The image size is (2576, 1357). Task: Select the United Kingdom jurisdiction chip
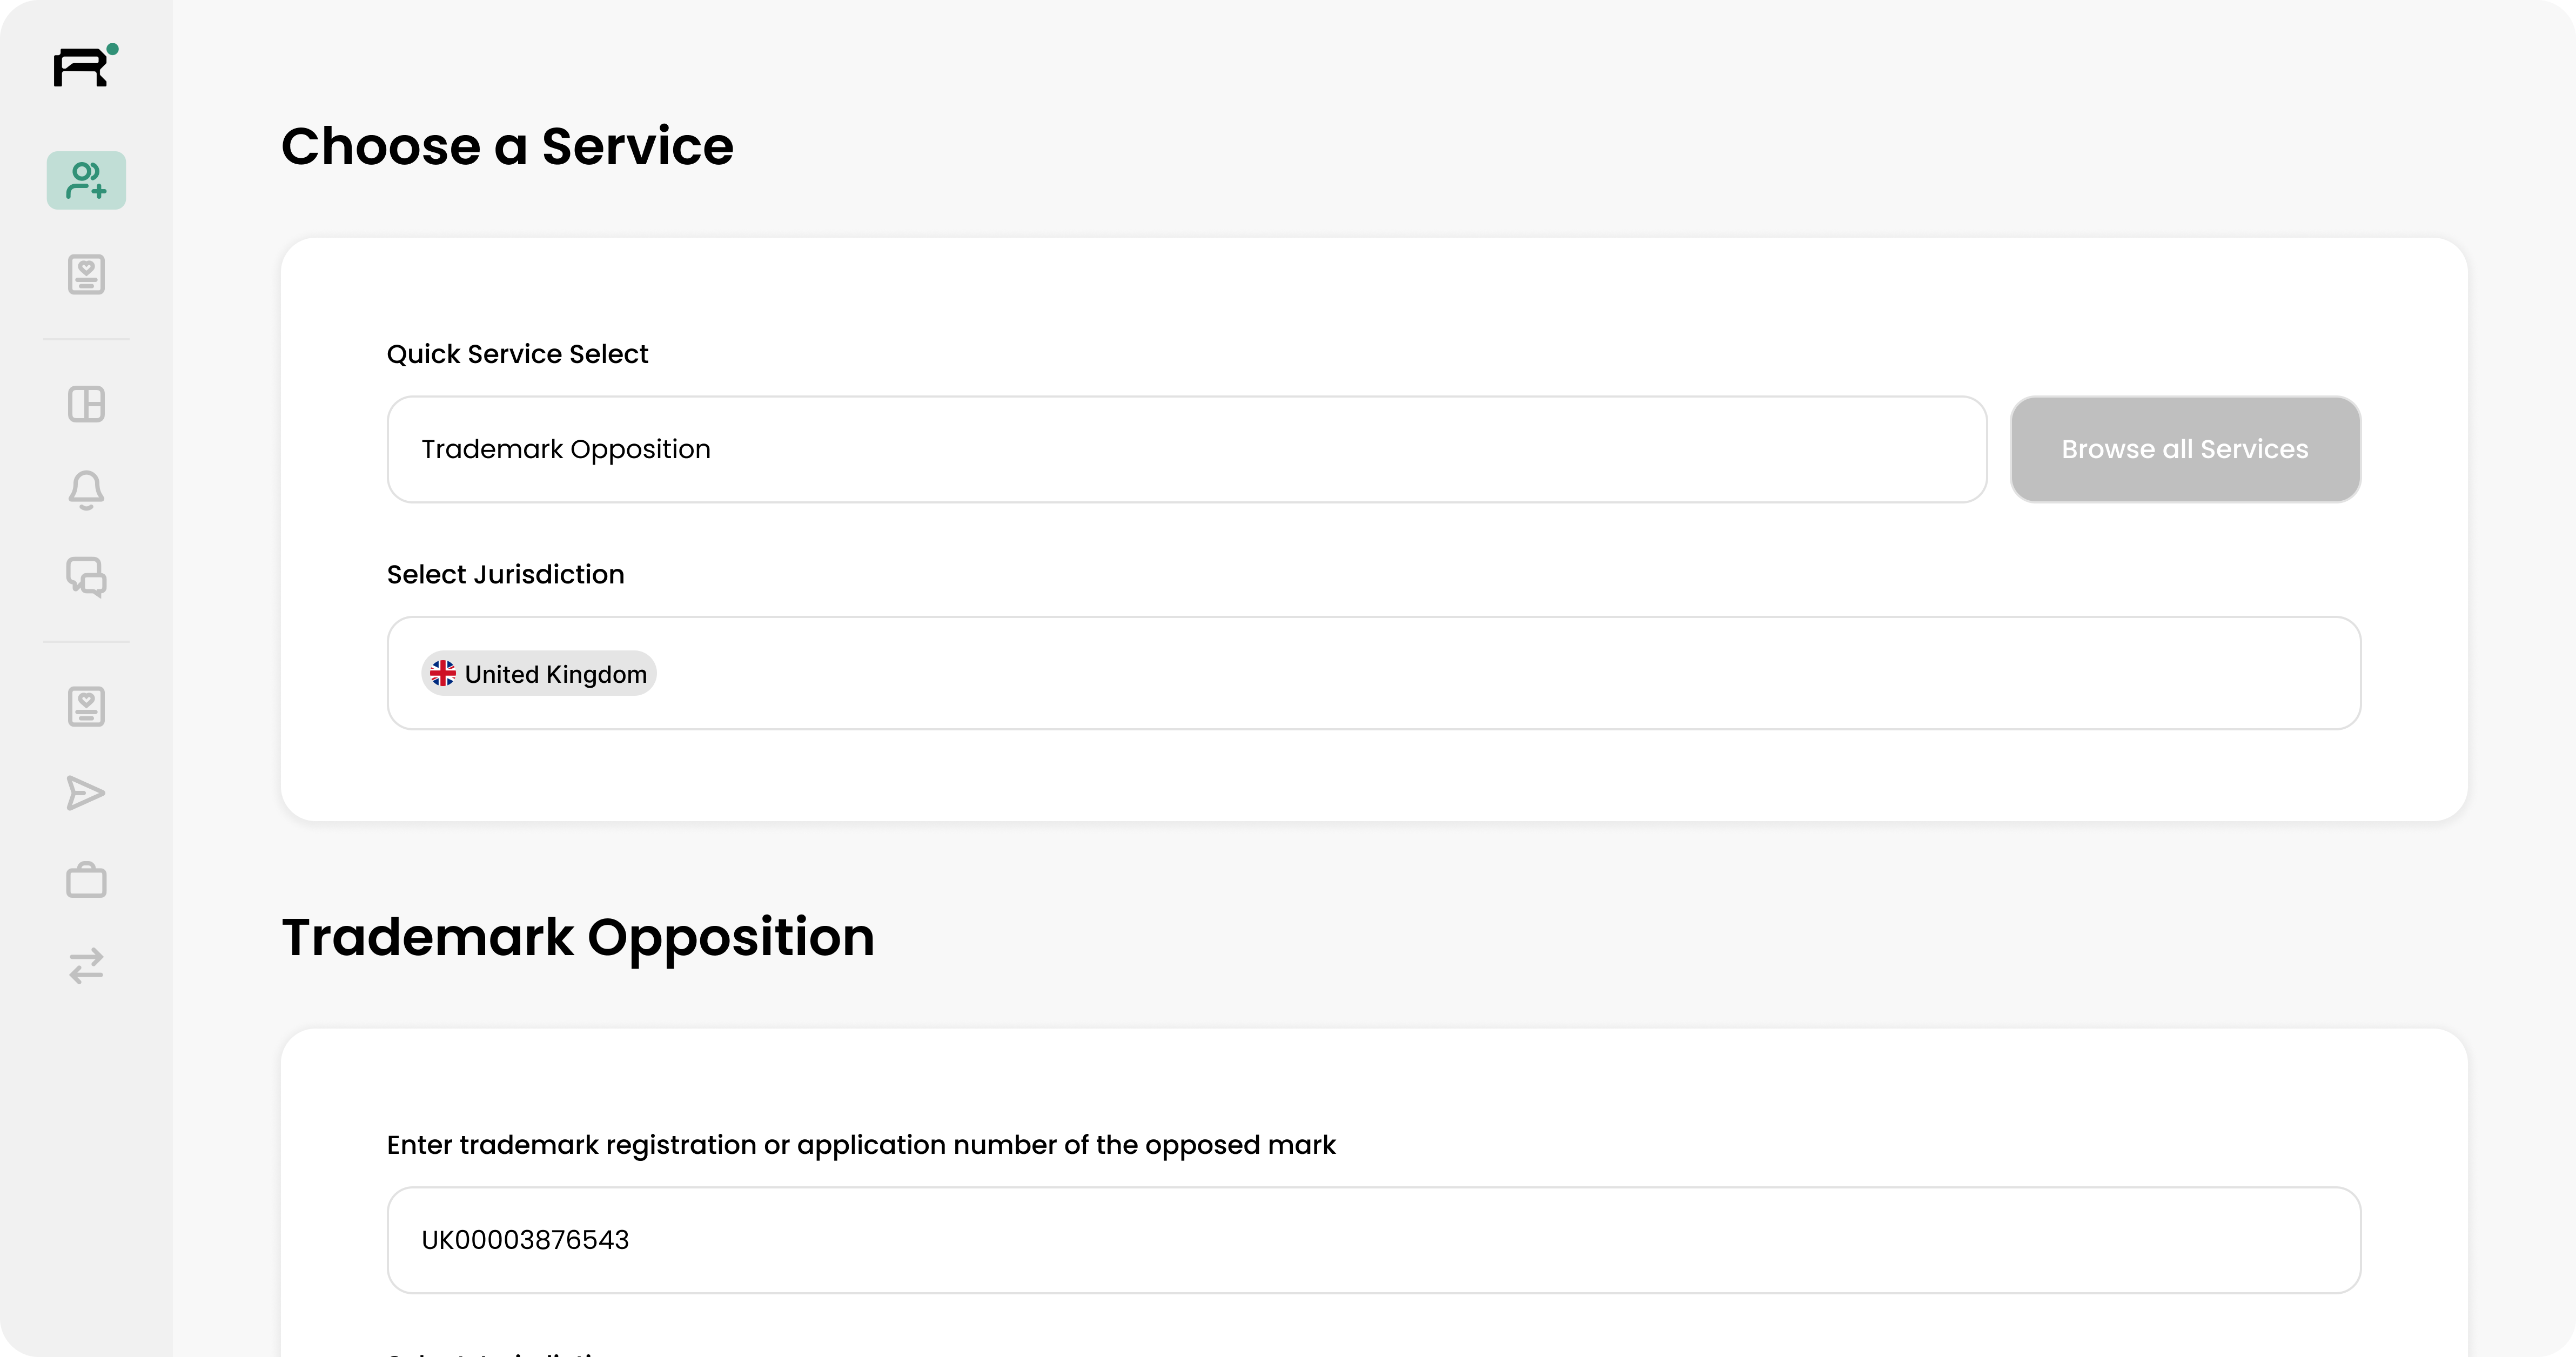pos(555,675)
